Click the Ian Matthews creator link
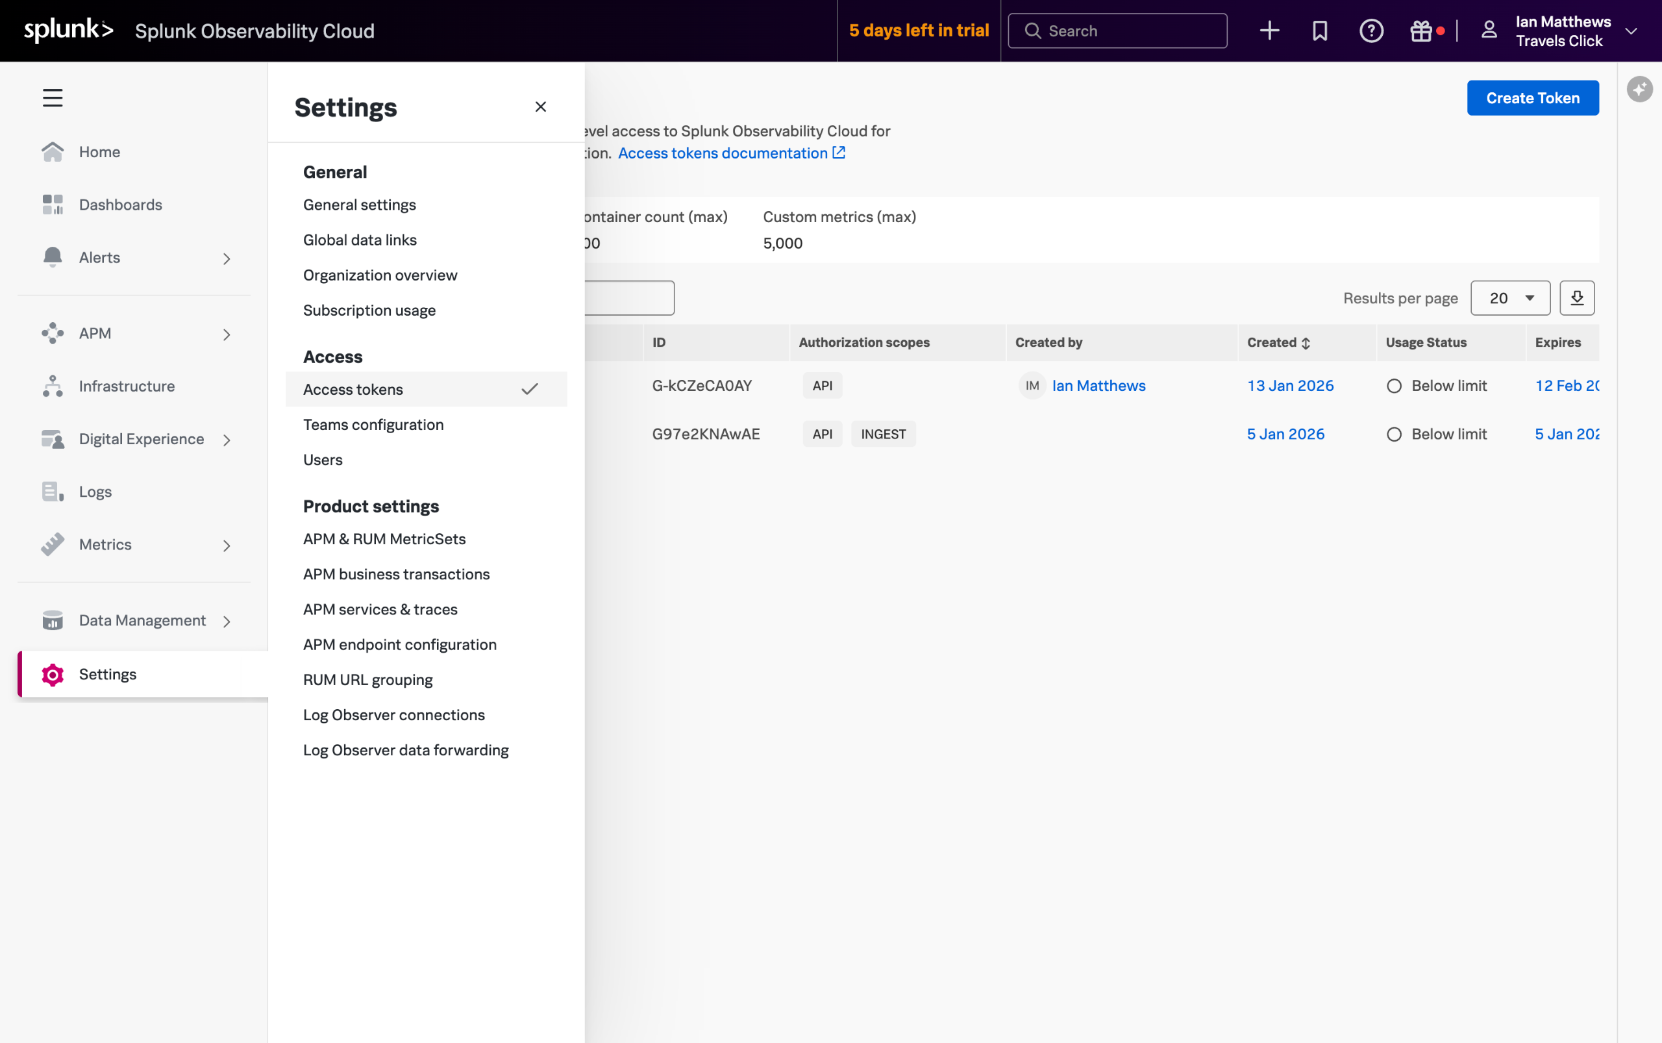 1098,386
